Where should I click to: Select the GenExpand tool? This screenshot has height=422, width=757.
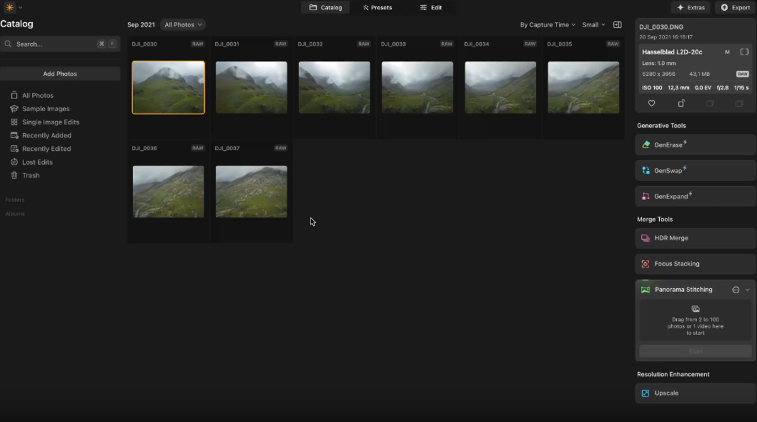tap(694, 196)
